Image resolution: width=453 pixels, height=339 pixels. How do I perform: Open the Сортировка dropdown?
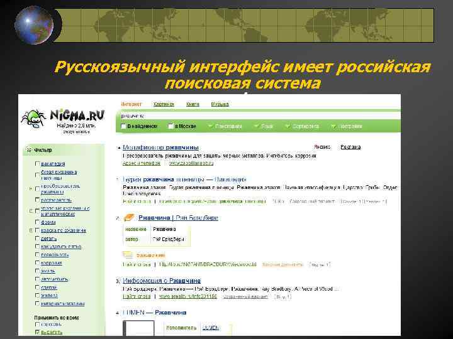coord(302,126)
